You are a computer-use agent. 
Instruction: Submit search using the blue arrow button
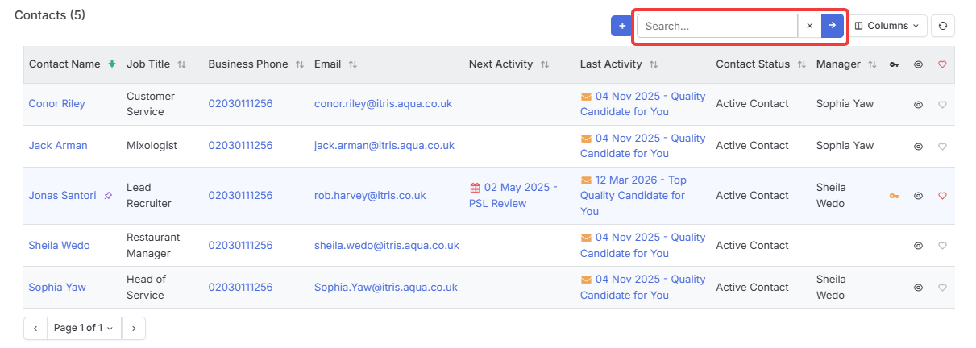(x=833, y=26)
